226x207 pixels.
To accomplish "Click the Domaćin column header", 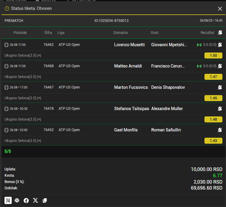I will tap(121, 33).
